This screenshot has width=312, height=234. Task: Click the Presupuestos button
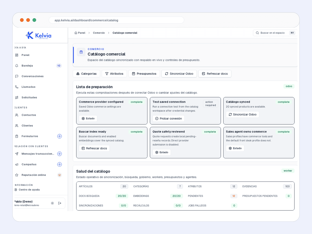(144, 74)
